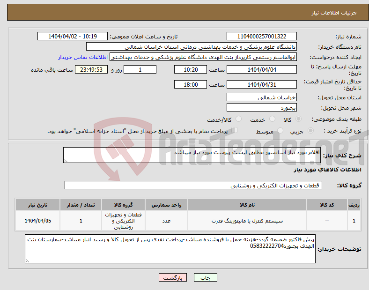Click the توضیحات خریدار text area
The width and height of the screenshot is (369, 290).
(170, 249)
